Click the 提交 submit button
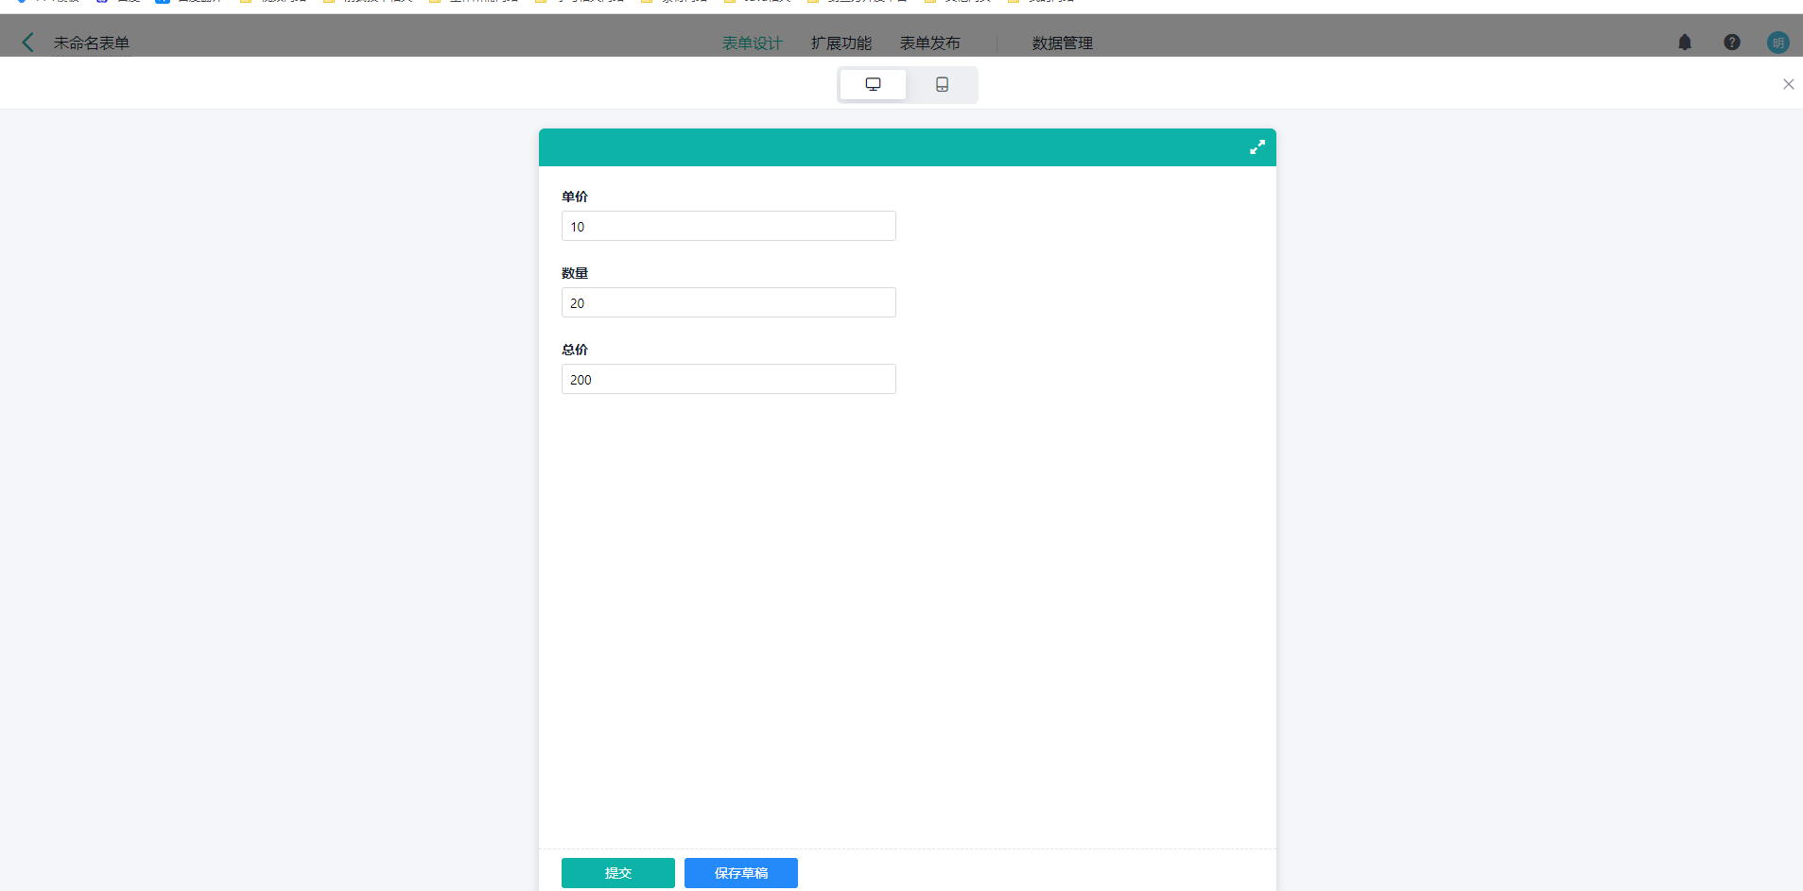This screenshot has height=891, width=1803. 618,873
